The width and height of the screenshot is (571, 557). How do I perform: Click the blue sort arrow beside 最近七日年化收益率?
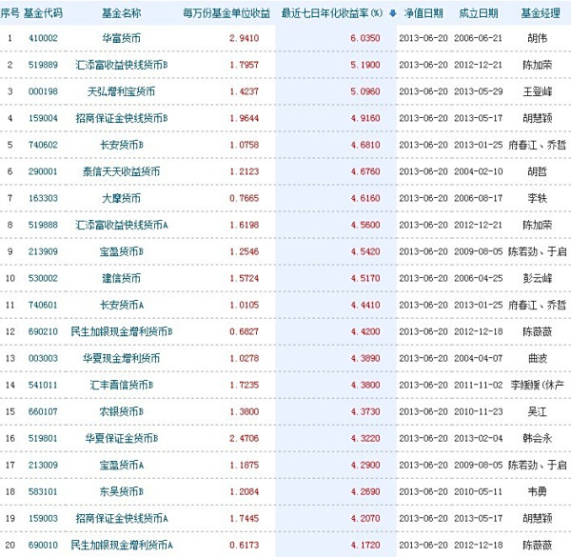pyautogui.click(x=392, y=13)
